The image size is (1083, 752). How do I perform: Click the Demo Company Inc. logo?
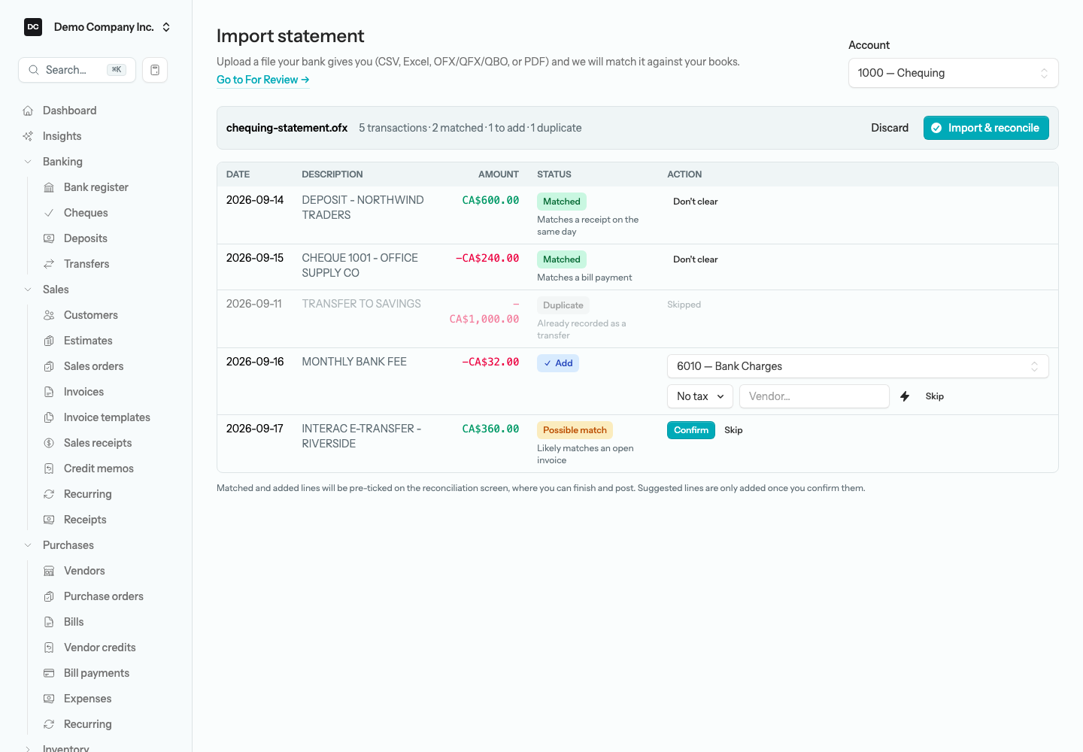coord(33,27)
